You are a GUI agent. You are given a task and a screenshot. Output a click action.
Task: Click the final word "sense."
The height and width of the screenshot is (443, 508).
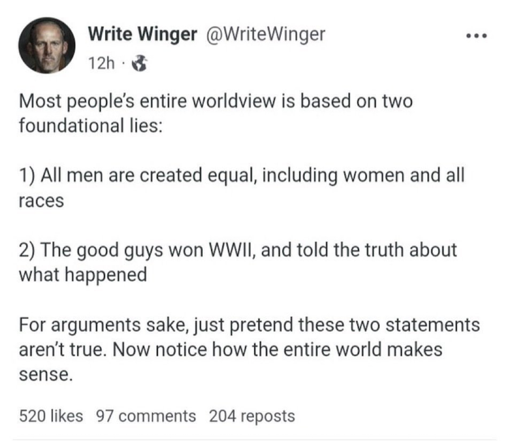coord(46,374)
